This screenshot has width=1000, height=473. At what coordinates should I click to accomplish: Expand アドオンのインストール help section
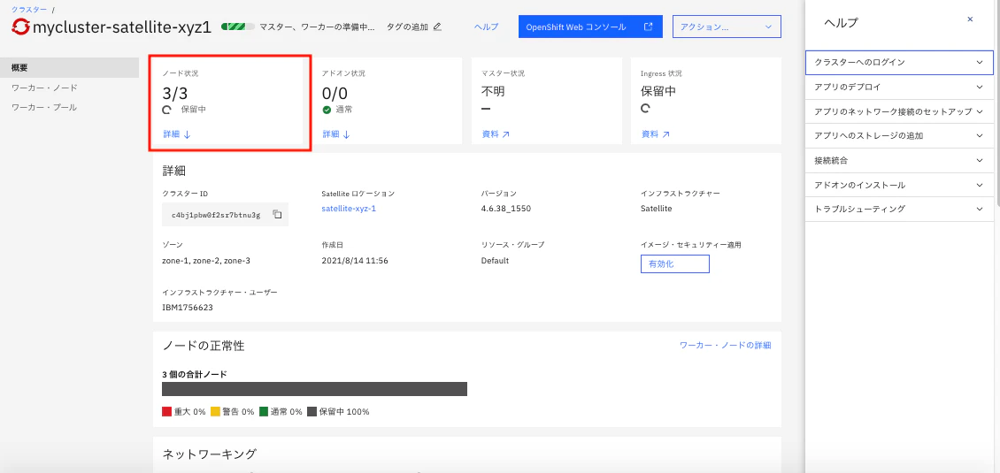(x=899, y=185)
